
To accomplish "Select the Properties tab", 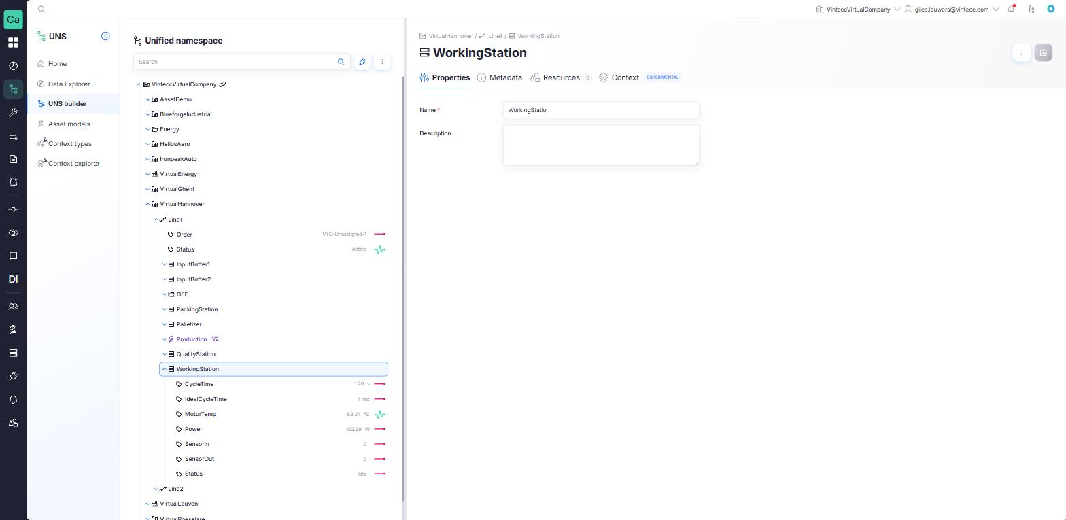I will (445, 77).
